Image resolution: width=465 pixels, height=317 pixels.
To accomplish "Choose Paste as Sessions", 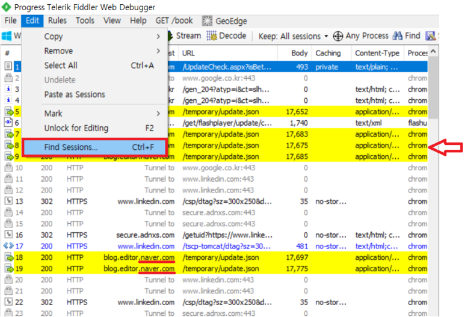I will point(95,94).
